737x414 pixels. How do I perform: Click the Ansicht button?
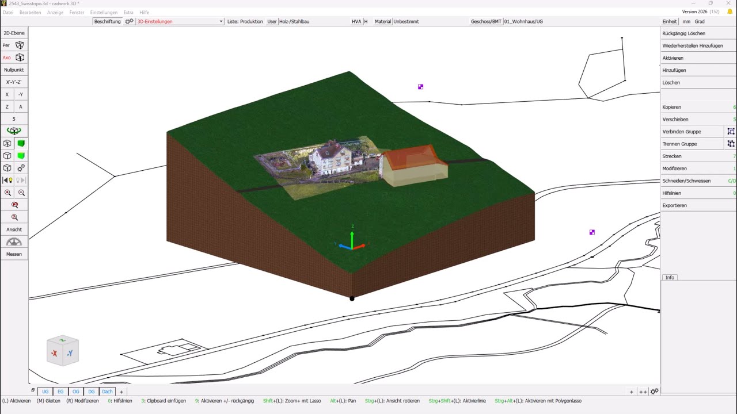pyautogui.click(x=14, y=229)
